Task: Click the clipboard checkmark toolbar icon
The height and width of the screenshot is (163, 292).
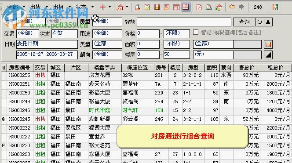Action: pyautogui.click(x=147, y=7)
